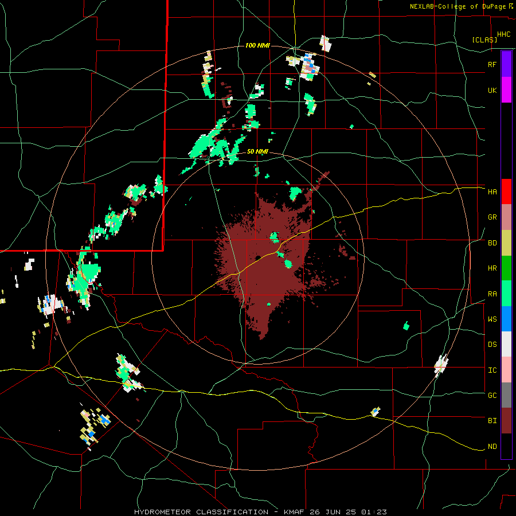Select the BD yellow legend swatch

pos(506,243)
